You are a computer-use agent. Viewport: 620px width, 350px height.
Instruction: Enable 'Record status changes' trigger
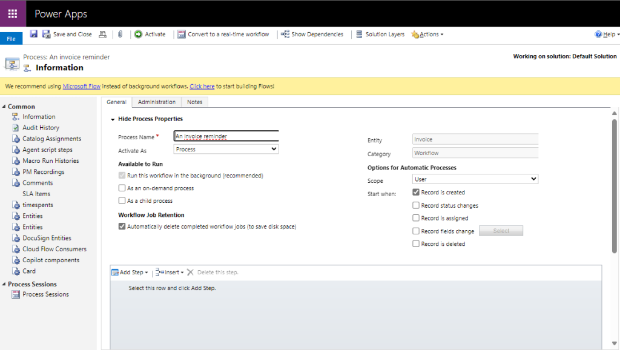(416, 205)
